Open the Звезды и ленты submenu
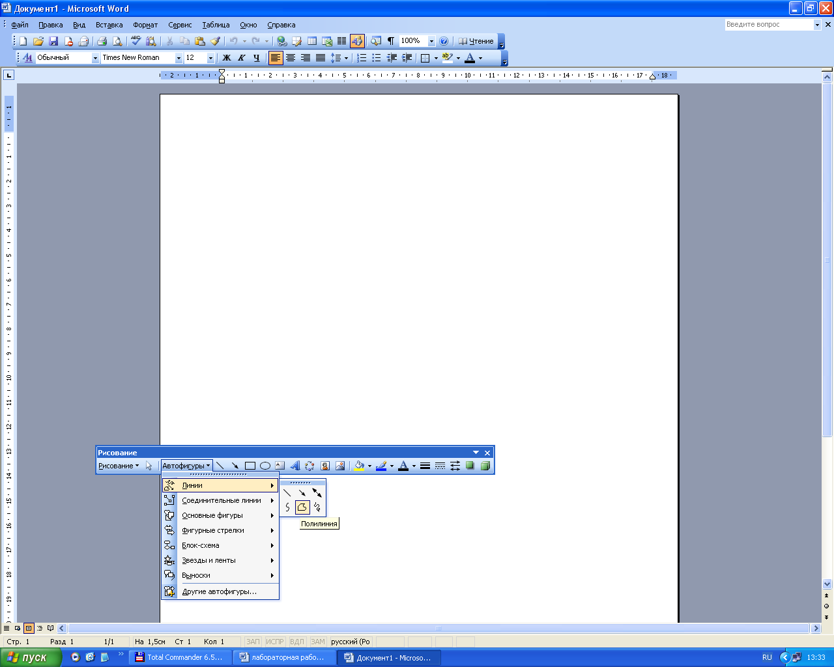The height and width of the screenshot is (667, 834). [220, 560]
